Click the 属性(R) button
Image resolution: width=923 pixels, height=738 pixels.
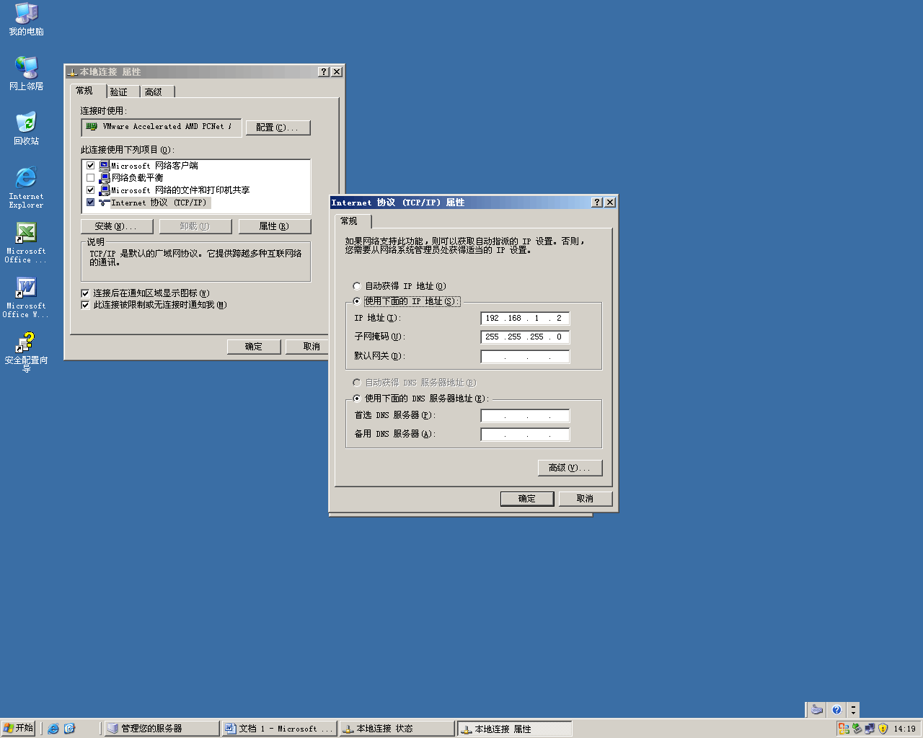pos(274,226)
